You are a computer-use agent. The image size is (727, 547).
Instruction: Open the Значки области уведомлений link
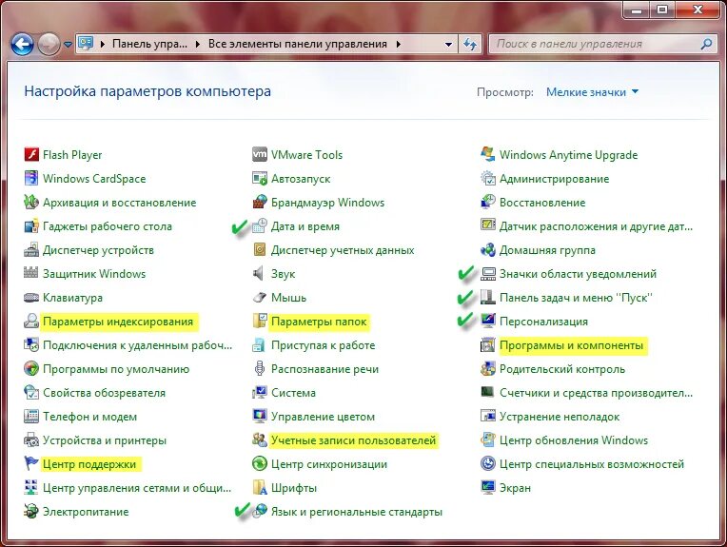pyautogui.click(x=579, y=274)
